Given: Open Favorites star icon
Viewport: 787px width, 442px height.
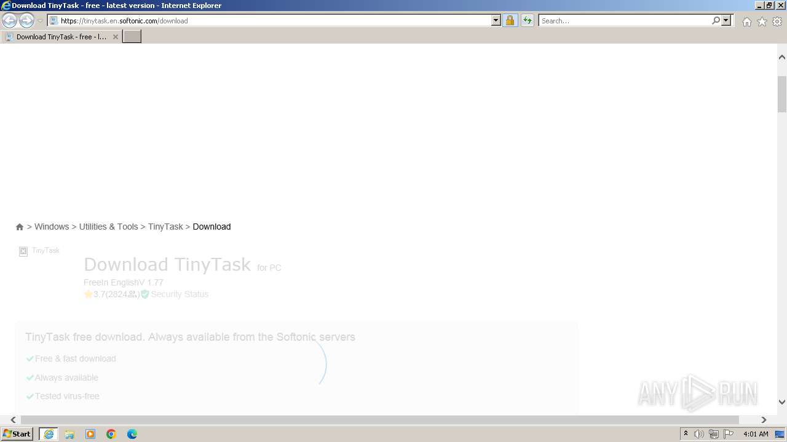Looking at the screenshot, I should [762, 21].
